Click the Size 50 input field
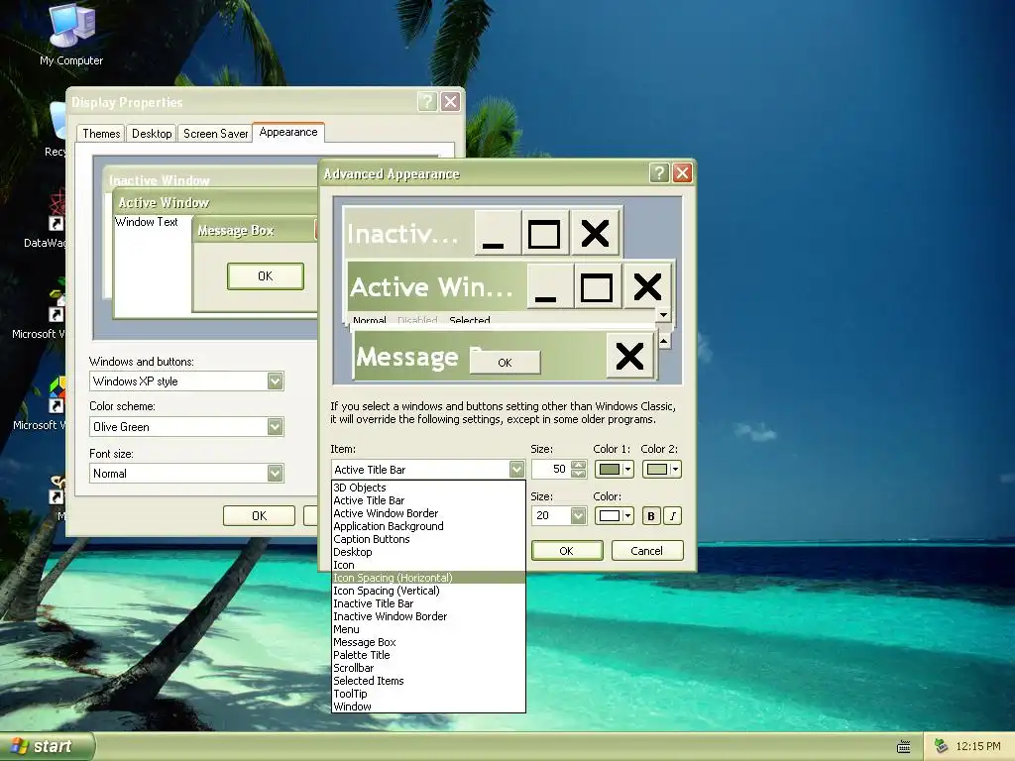The image size is (1015, 761). pyautogui.click(x=551, y=469)
